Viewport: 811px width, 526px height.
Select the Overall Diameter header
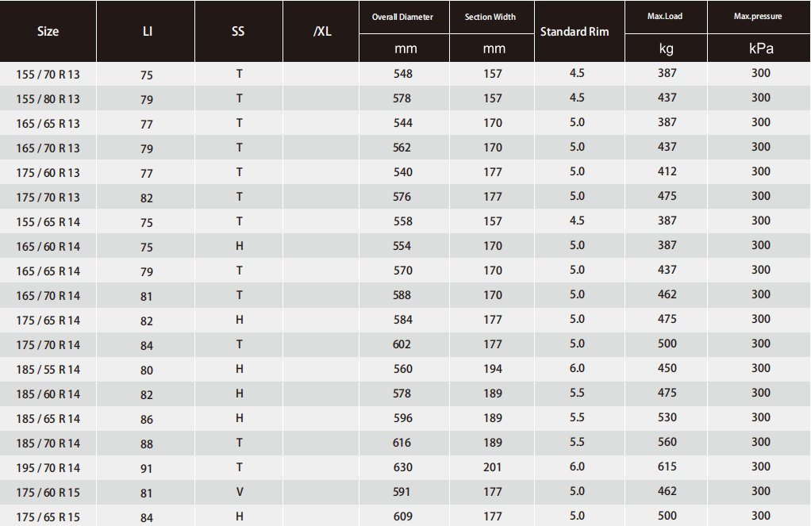pos(402,17)
